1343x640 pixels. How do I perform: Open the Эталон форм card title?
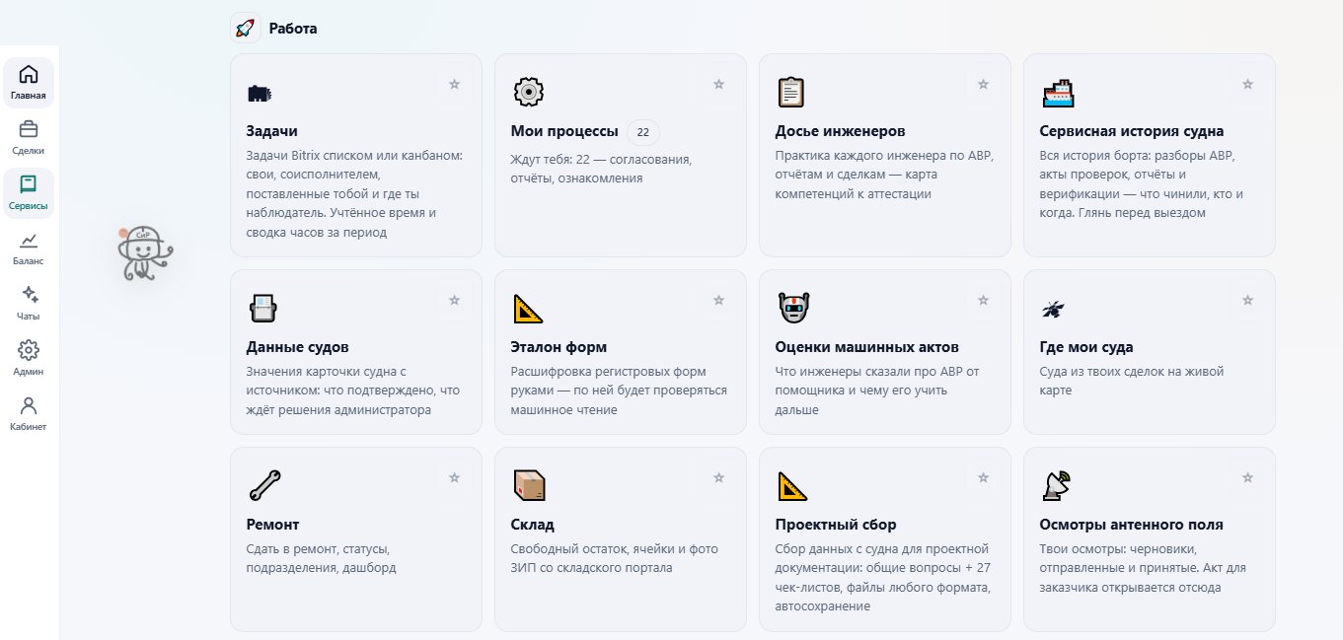tap(559, 347)
